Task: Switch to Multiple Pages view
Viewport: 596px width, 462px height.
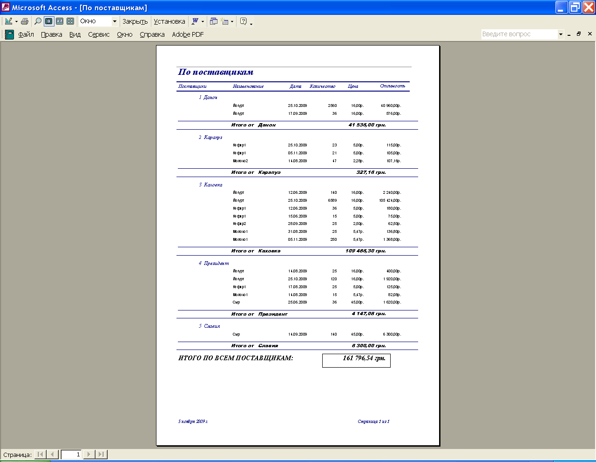Action: click(70, 21)
